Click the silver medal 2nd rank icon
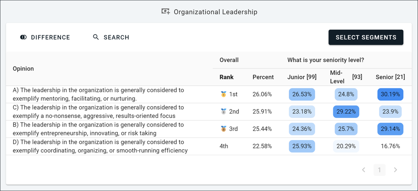 click(x=223, y=112)
